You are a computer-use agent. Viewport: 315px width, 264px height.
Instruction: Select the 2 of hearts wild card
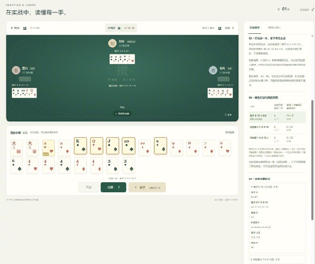(x=48, y=148)
